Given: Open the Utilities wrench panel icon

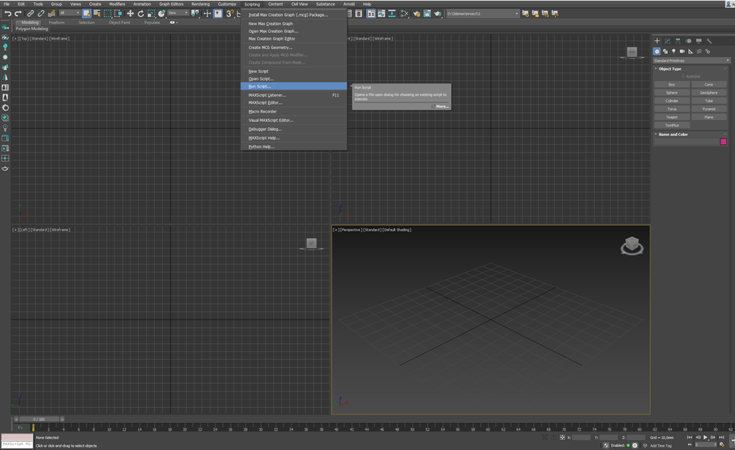Looking at the screenshot, I should 709,41.
